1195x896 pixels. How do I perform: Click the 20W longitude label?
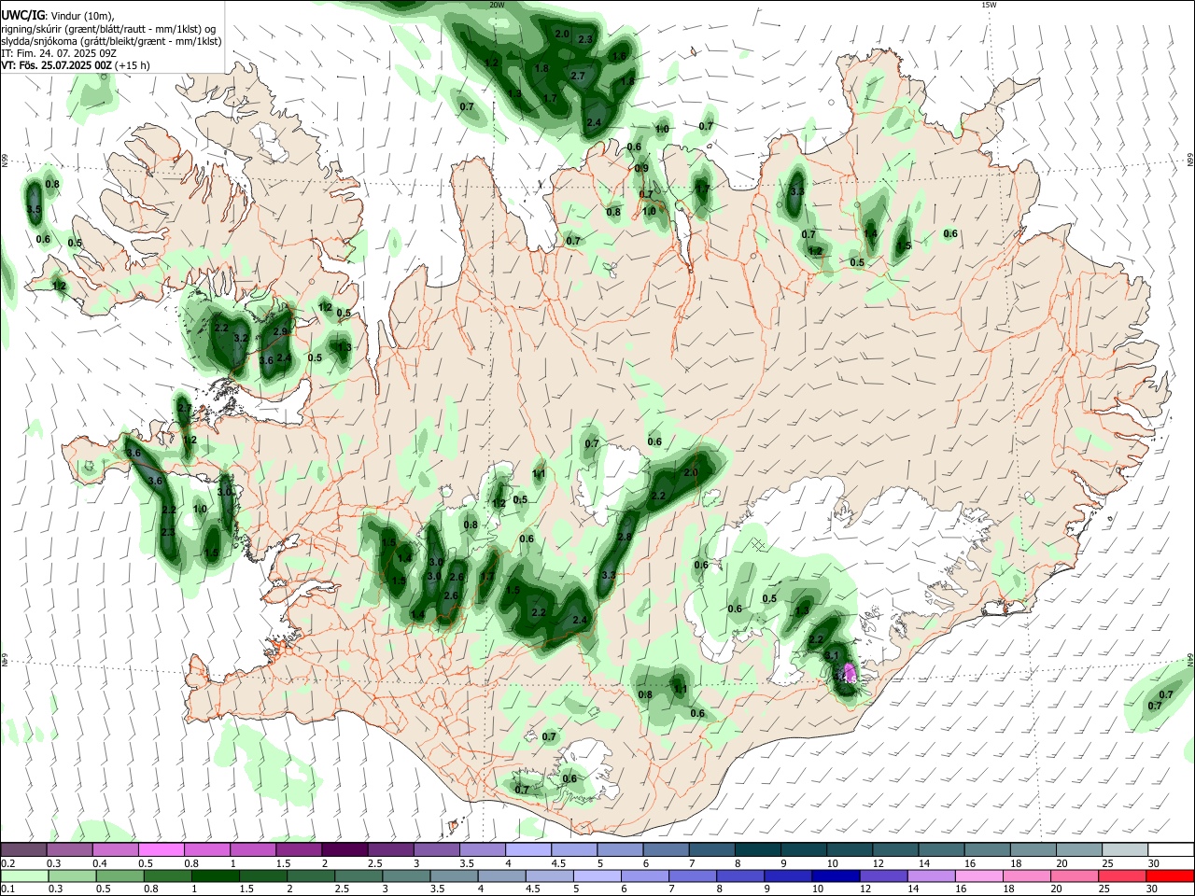498,5
